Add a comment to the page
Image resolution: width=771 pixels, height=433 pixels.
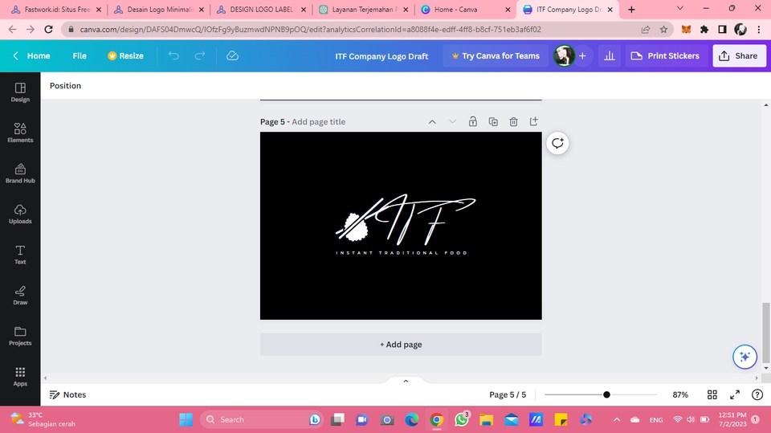(557, 143)
